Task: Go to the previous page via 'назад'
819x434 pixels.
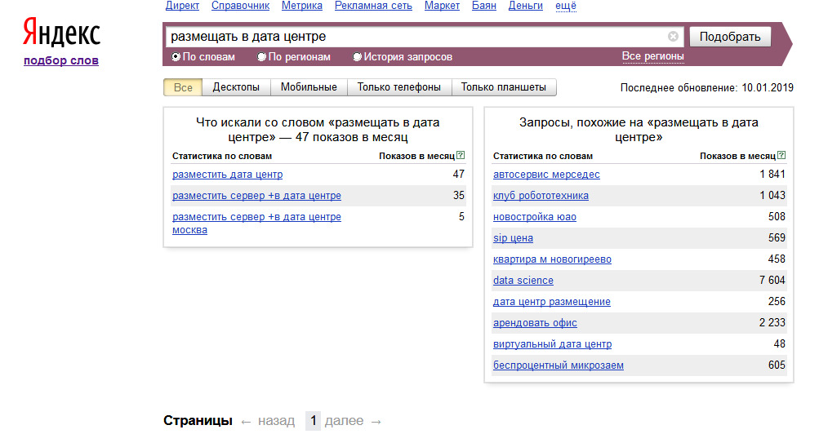Action: pos(276,420)
